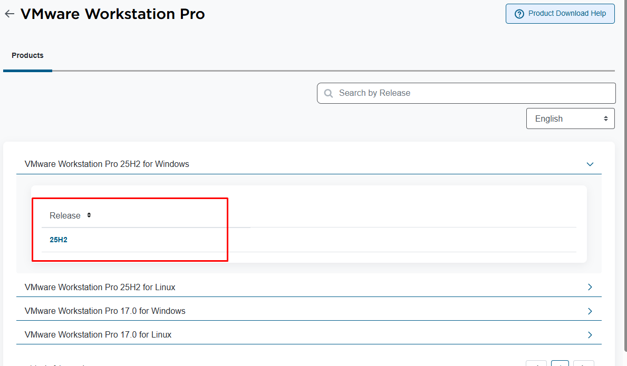Screen dimensions: 627x366
Task: Click the magnifier icon in the search box
Action: pyautogui.click(x=329, y=93)
